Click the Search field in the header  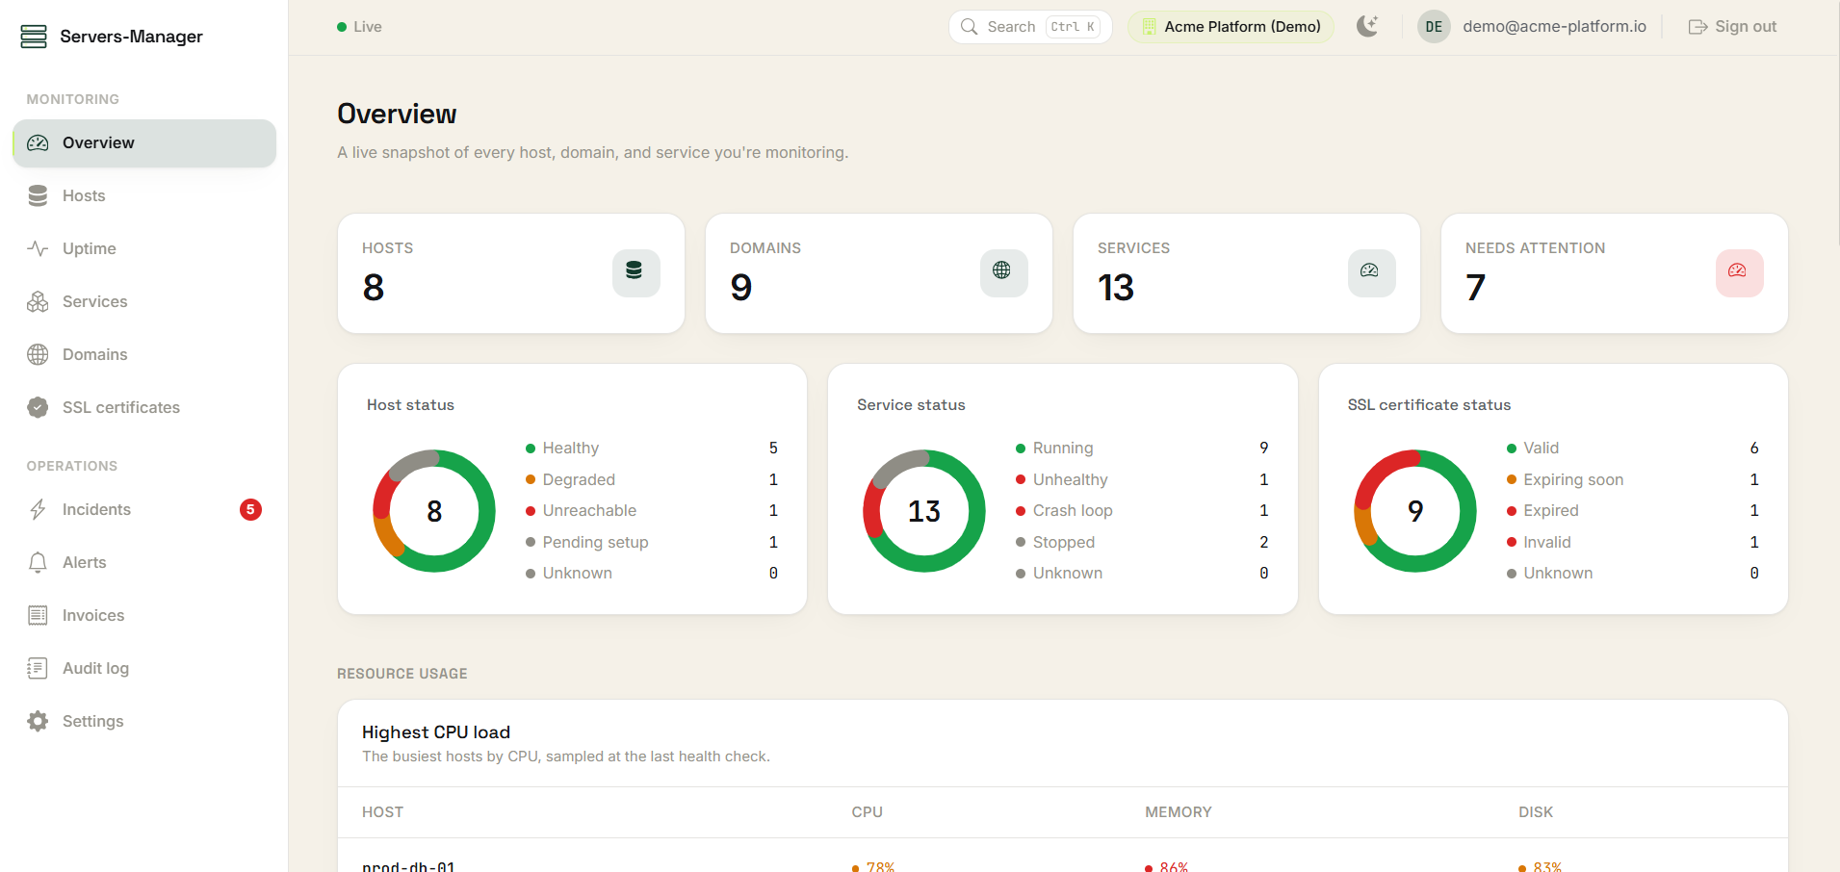[1030, 27]
